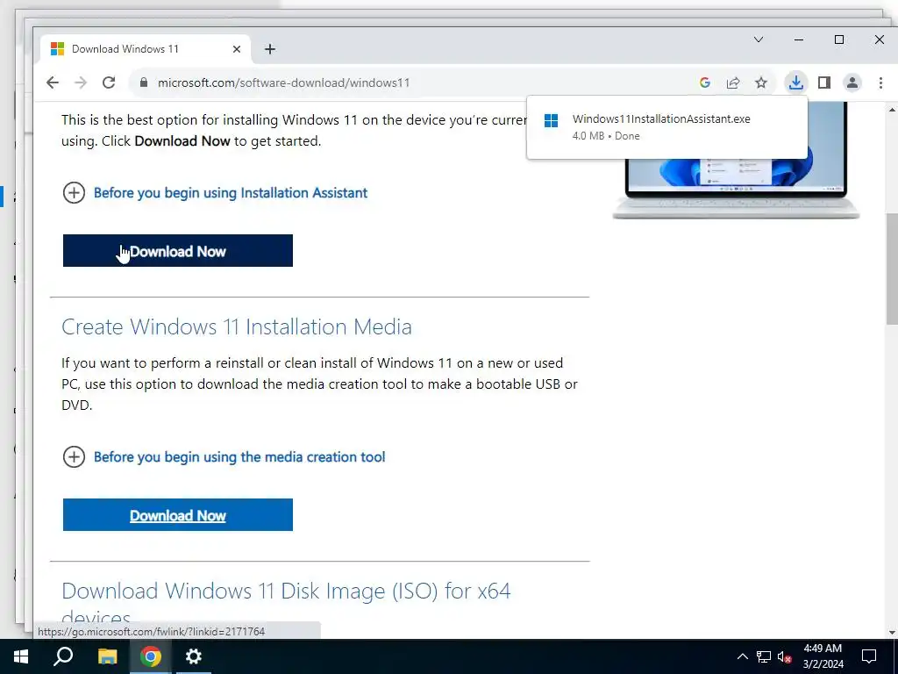Screen dimensions: 898x674
Task: Open the taskbar search icon
Action: (x=63, y=656)
